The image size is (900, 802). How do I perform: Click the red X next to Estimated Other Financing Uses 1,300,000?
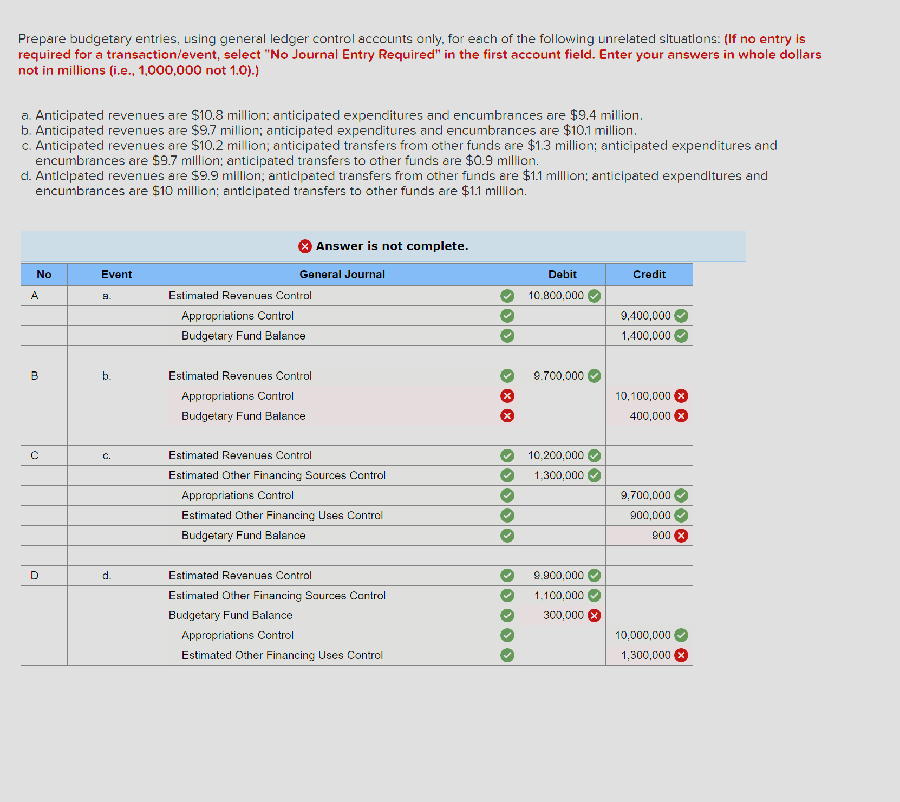pyautogui.click(x=680, y=655)
